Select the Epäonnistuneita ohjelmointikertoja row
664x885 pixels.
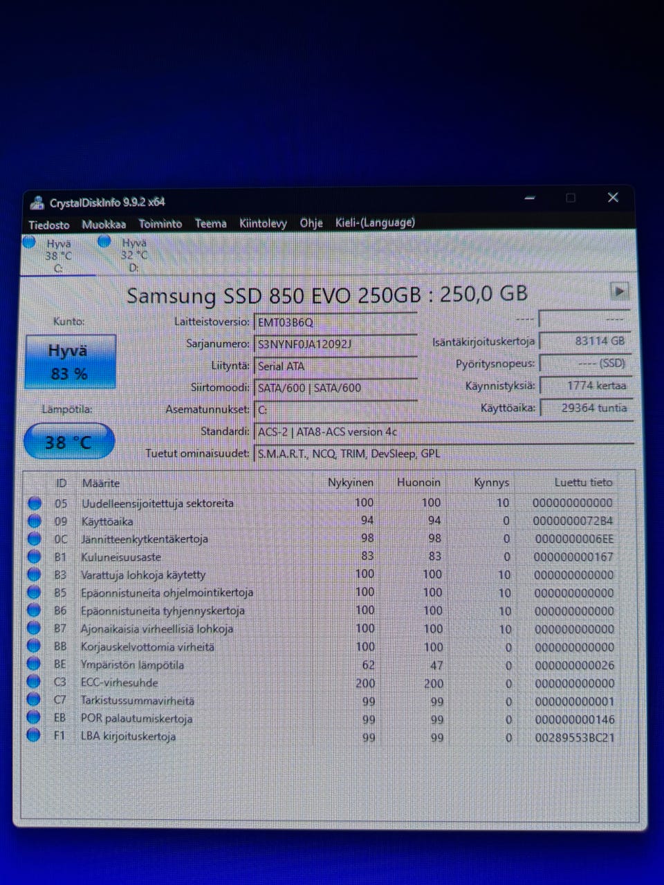[329, 593]
